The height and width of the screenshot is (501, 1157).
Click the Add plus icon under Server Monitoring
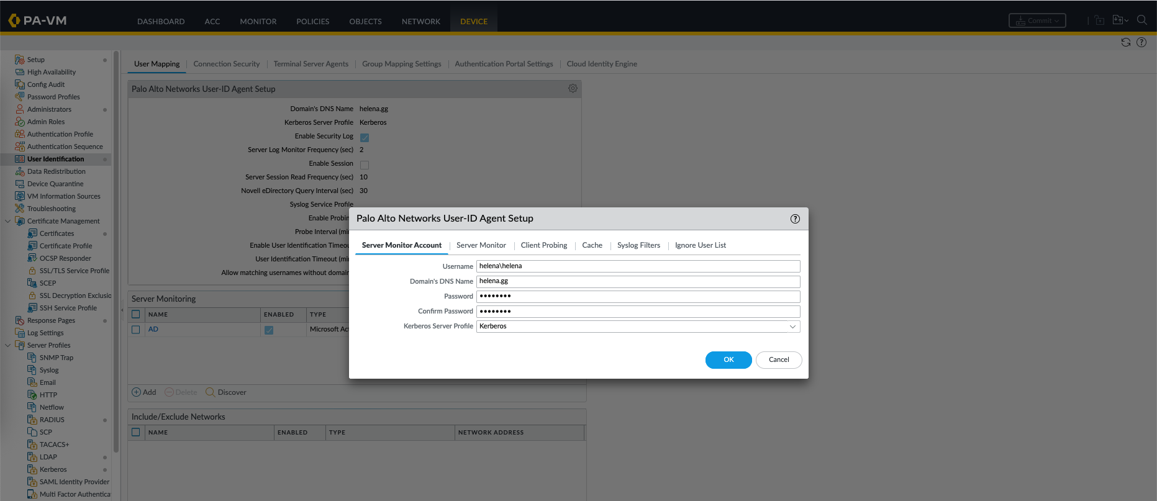coord(137,392)
